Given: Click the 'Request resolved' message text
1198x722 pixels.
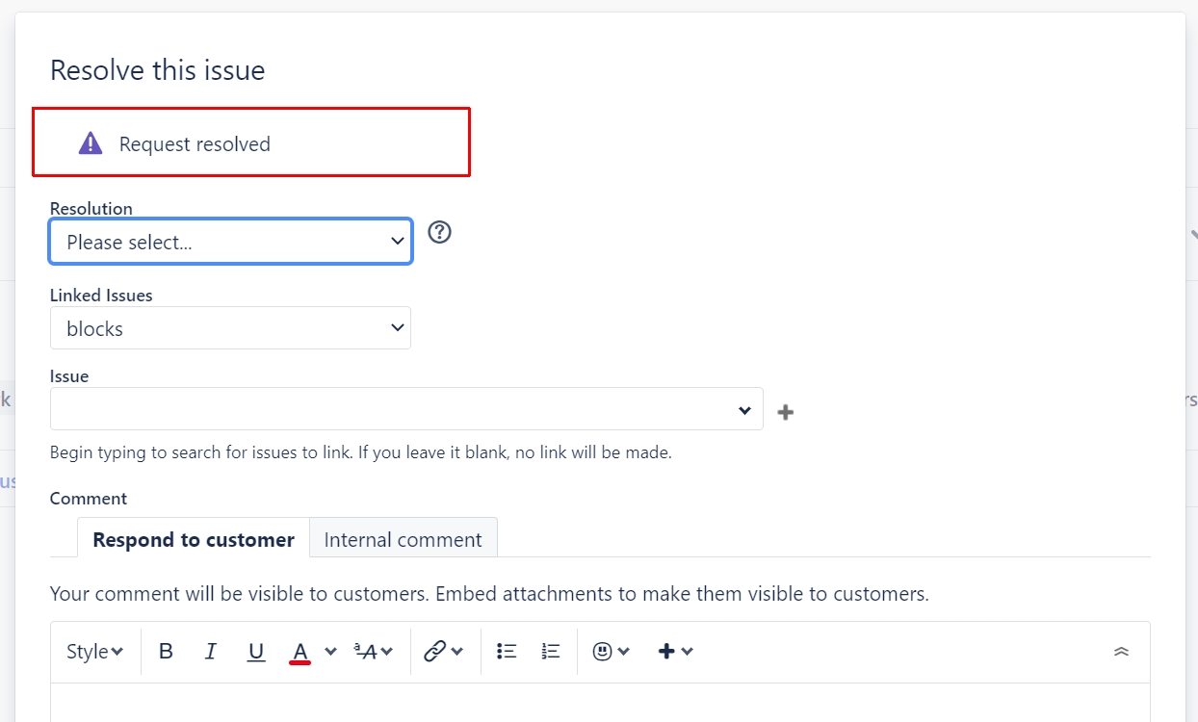Looking at the screenshot, I should pyautogui.click(x=195, y=144).
